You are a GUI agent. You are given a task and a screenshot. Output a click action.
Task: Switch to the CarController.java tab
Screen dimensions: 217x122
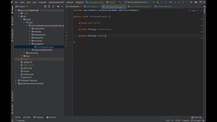[164, 6]
